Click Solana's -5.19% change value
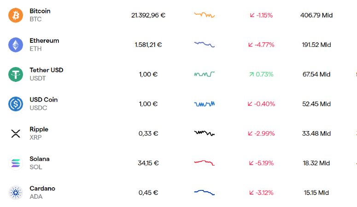Screen dimensions: 357x207 point(261,163)
